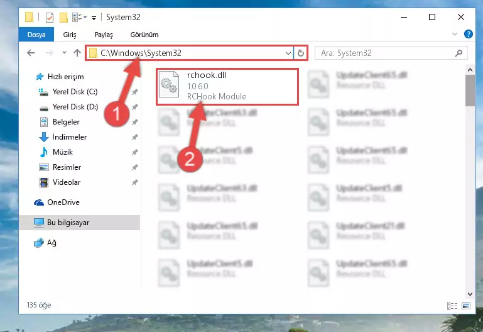
Task: Switch to details view icon in status bar
Action: [452, 306]
